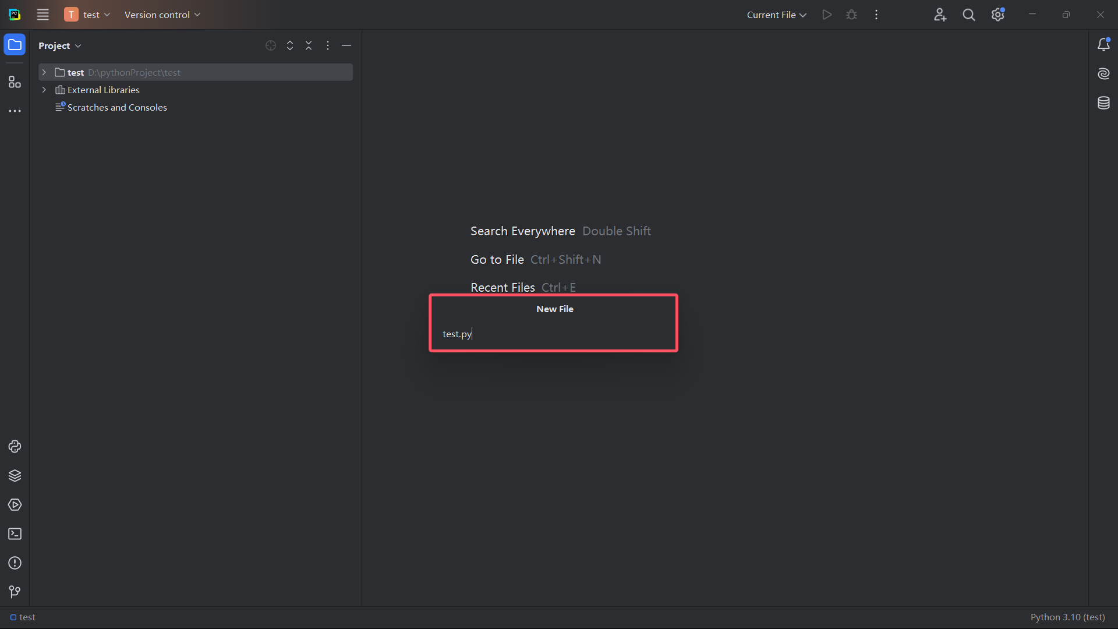Open the AI Assistant panel
The width and height of the screenshot is (1118, 629).
tap(1103, 74)
